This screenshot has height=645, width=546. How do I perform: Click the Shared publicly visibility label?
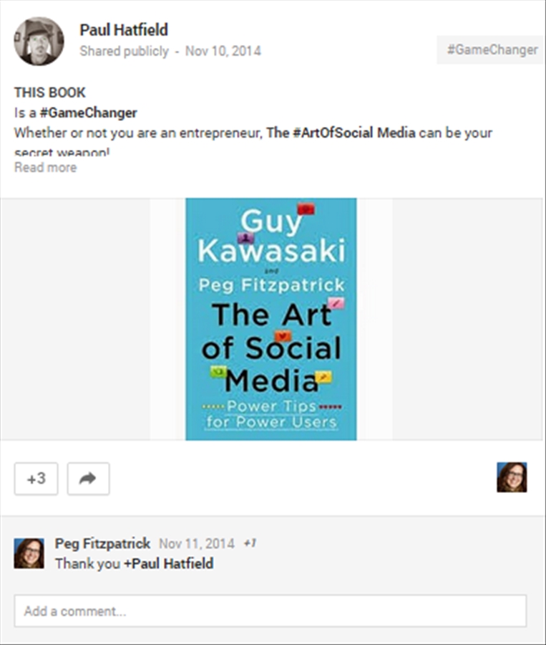(x=124, y=51)
